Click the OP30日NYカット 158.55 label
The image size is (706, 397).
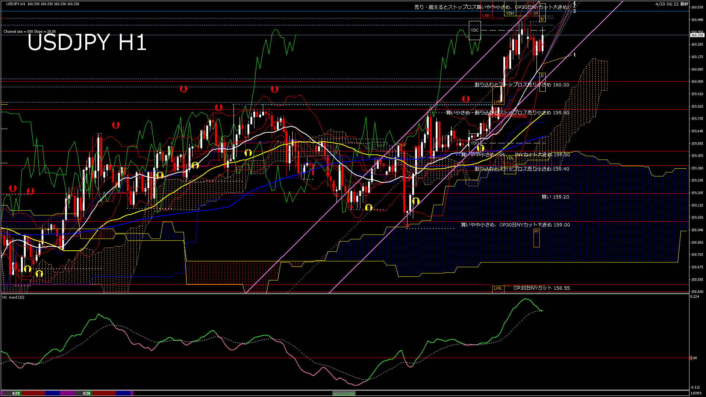(x=541, y=288)
